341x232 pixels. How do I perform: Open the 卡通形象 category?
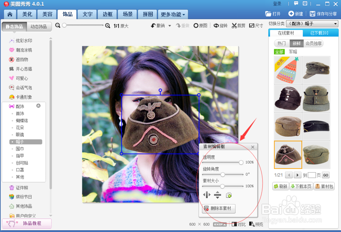21,97
